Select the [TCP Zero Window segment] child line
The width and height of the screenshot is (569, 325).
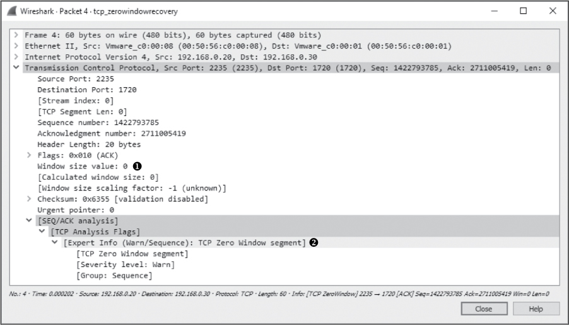[132, 254]
